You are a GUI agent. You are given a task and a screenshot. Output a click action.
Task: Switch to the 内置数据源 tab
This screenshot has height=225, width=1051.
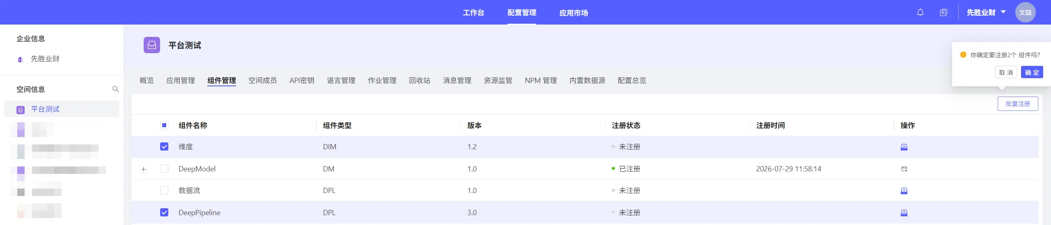[x=587, y=80]
